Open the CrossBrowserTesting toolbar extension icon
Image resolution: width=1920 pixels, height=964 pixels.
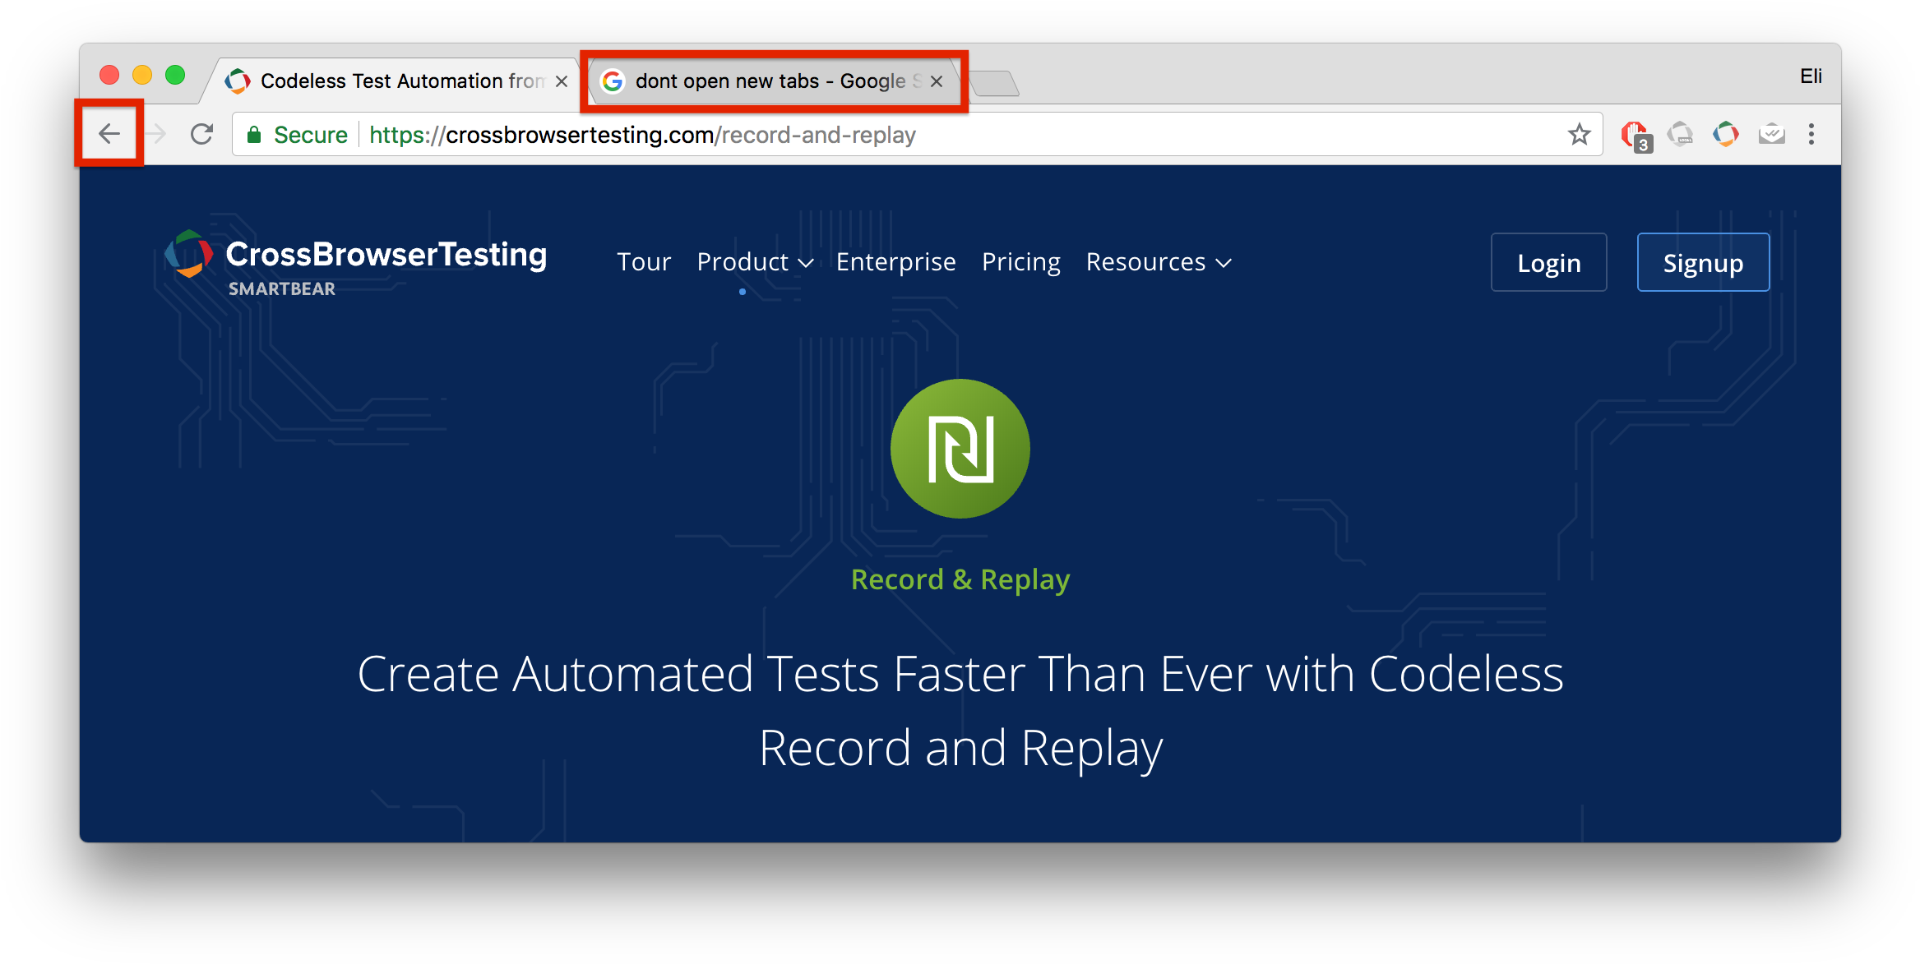click(x=1725, y=134)
